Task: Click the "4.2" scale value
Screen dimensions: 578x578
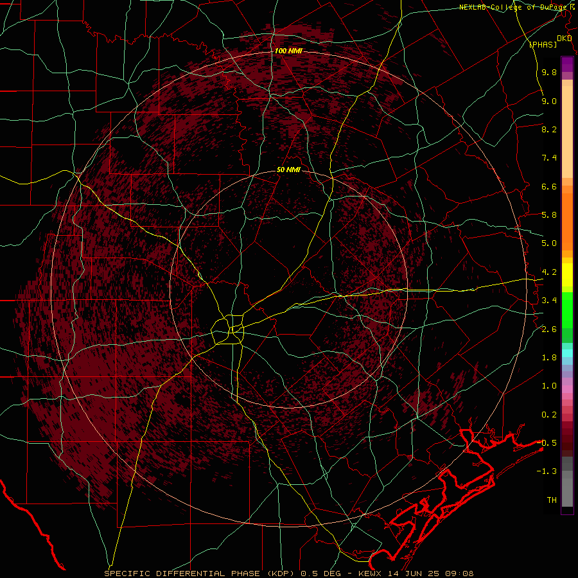Action: pos(549,272)
